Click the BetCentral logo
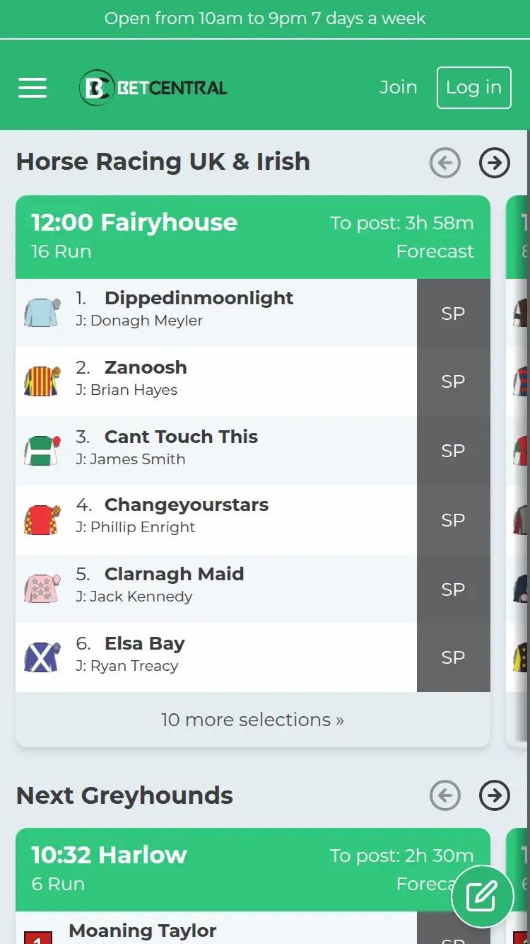 point(152,87)
